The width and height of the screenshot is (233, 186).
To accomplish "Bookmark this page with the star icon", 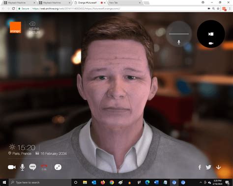I will (x=218, y=8).
